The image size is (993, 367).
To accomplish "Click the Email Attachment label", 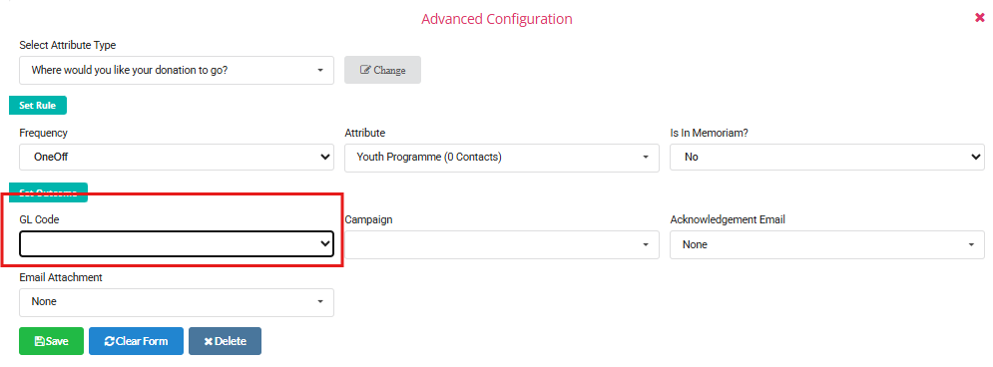I will pos(61,278).
